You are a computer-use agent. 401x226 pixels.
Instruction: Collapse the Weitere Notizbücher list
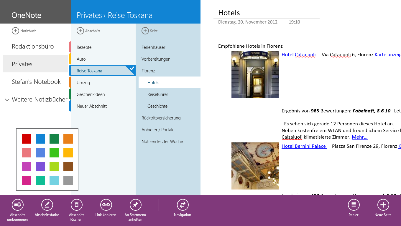tap(7, 100)
